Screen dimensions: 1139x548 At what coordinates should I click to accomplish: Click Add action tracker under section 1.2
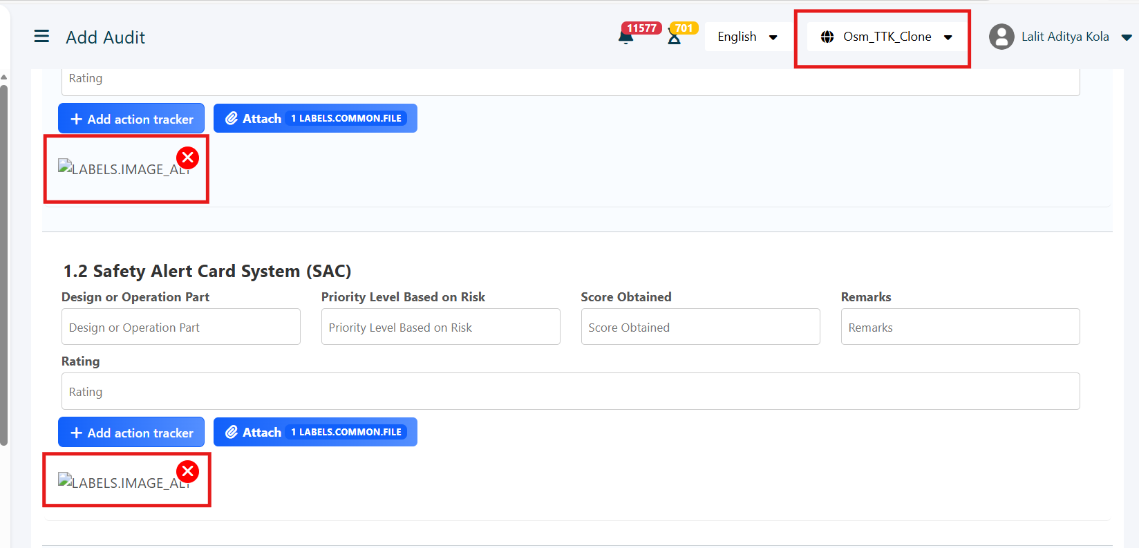(131, 433)
